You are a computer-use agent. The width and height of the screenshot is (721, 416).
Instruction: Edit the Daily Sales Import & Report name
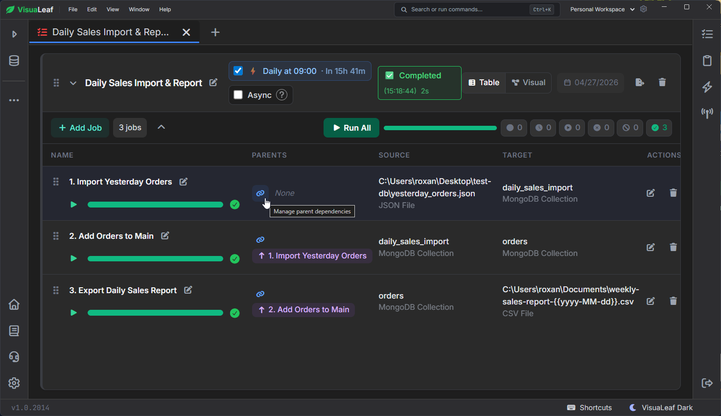click(213, 83)
